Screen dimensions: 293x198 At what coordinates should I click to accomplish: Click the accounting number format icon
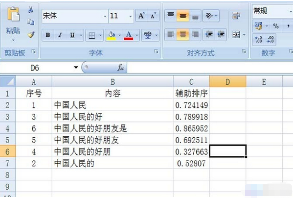(x=258, y=26)
